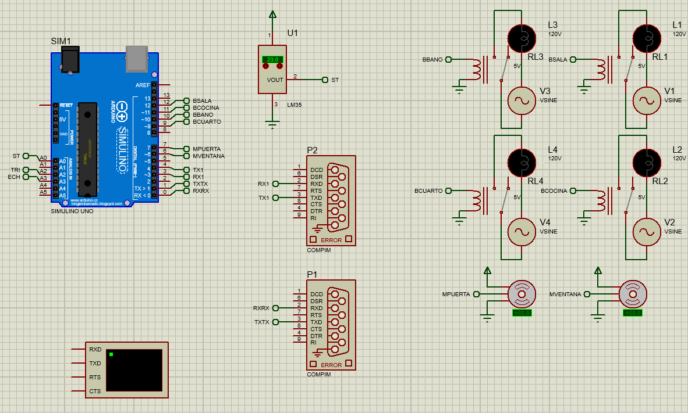
Task: Click the BBANO terminal beside Arduino pin 10
Action: tap(186, 115)
